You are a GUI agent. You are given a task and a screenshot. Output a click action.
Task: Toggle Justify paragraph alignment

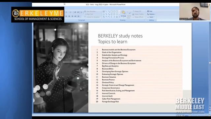pyautogui.click(x=75, y=16)
